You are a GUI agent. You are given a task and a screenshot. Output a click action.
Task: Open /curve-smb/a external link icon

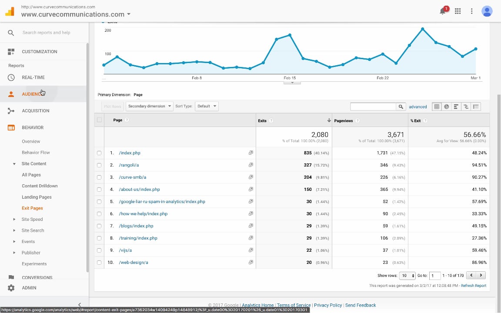251,177
